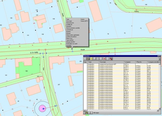
Task: Select the 'Conduite de branchement AEP' row
Action: tap(107, 64)
